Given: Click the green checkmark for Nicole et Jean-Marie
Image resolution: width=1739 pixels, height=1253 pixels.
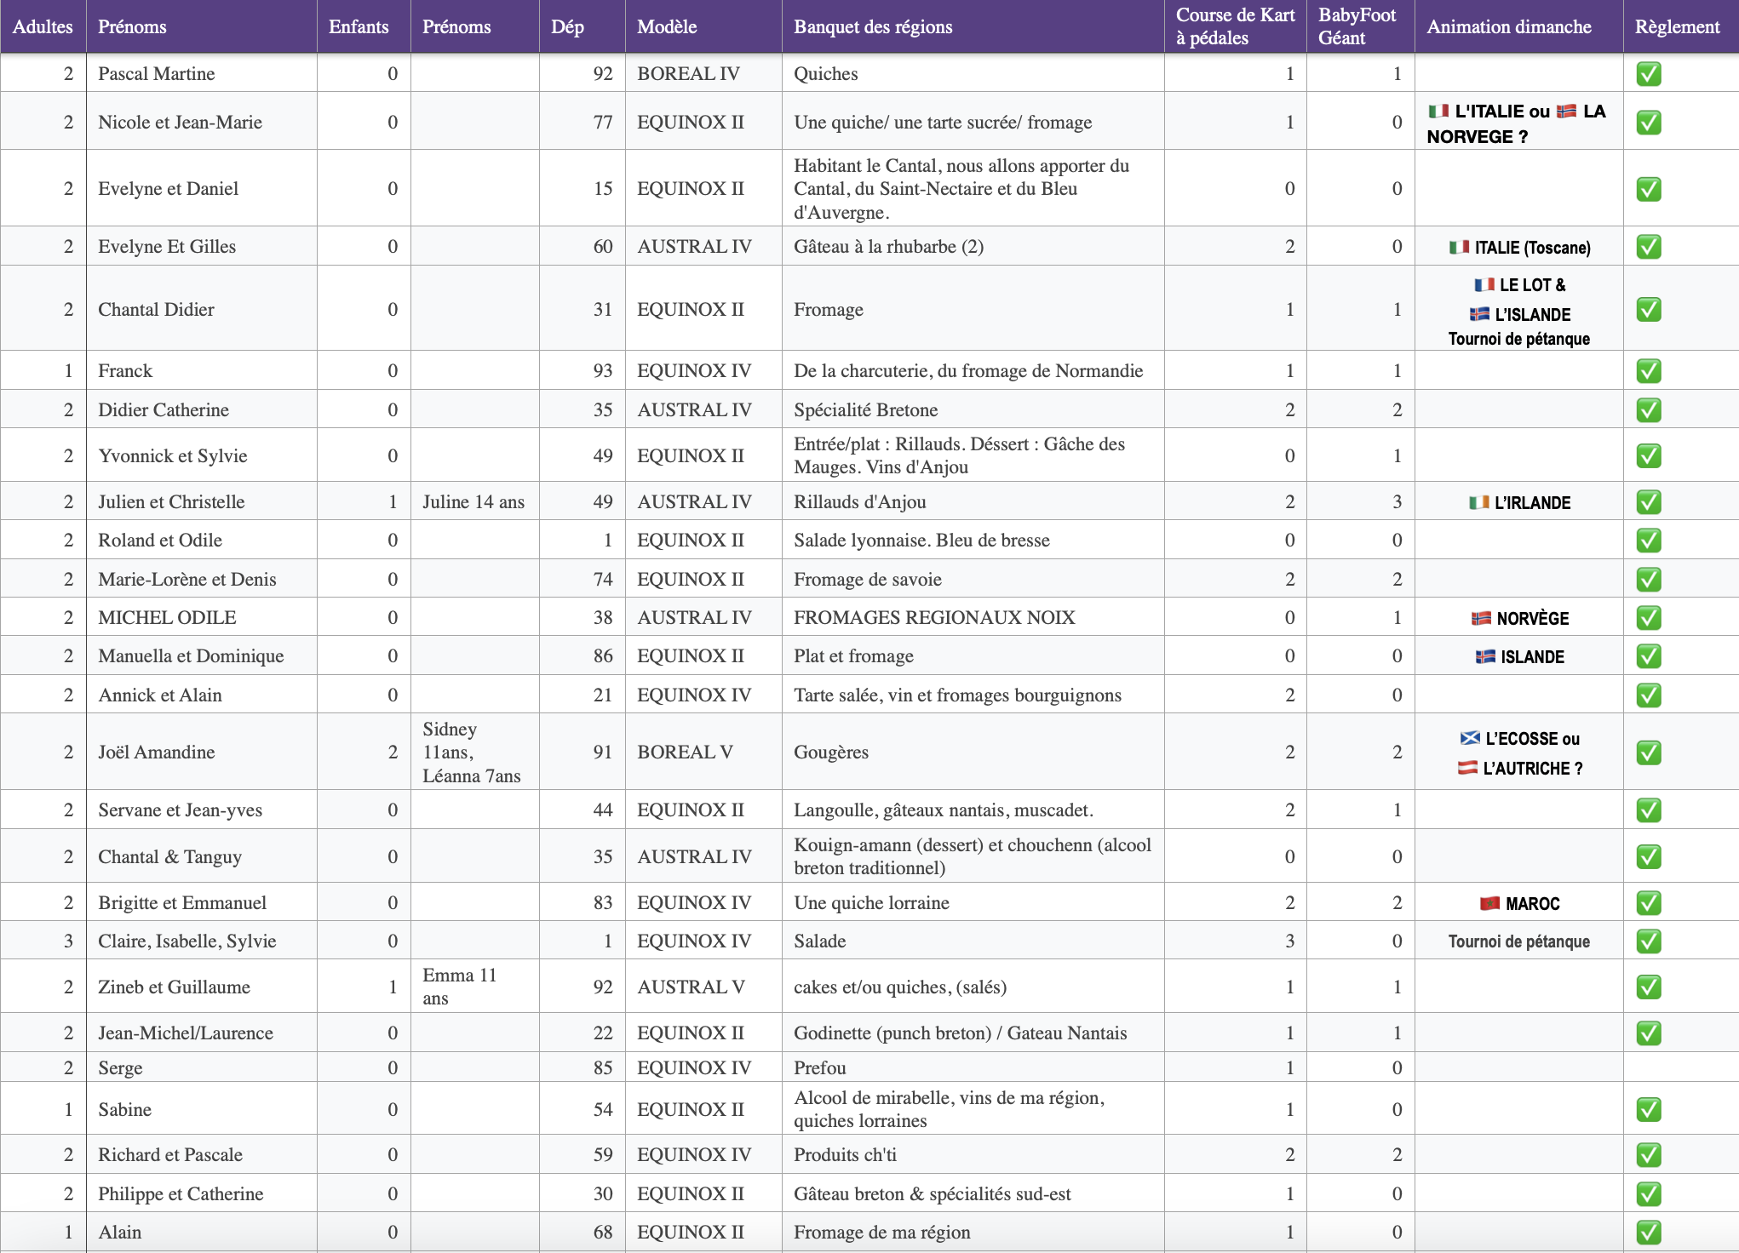Looking at the screenshot, I should pos(1649,123).
